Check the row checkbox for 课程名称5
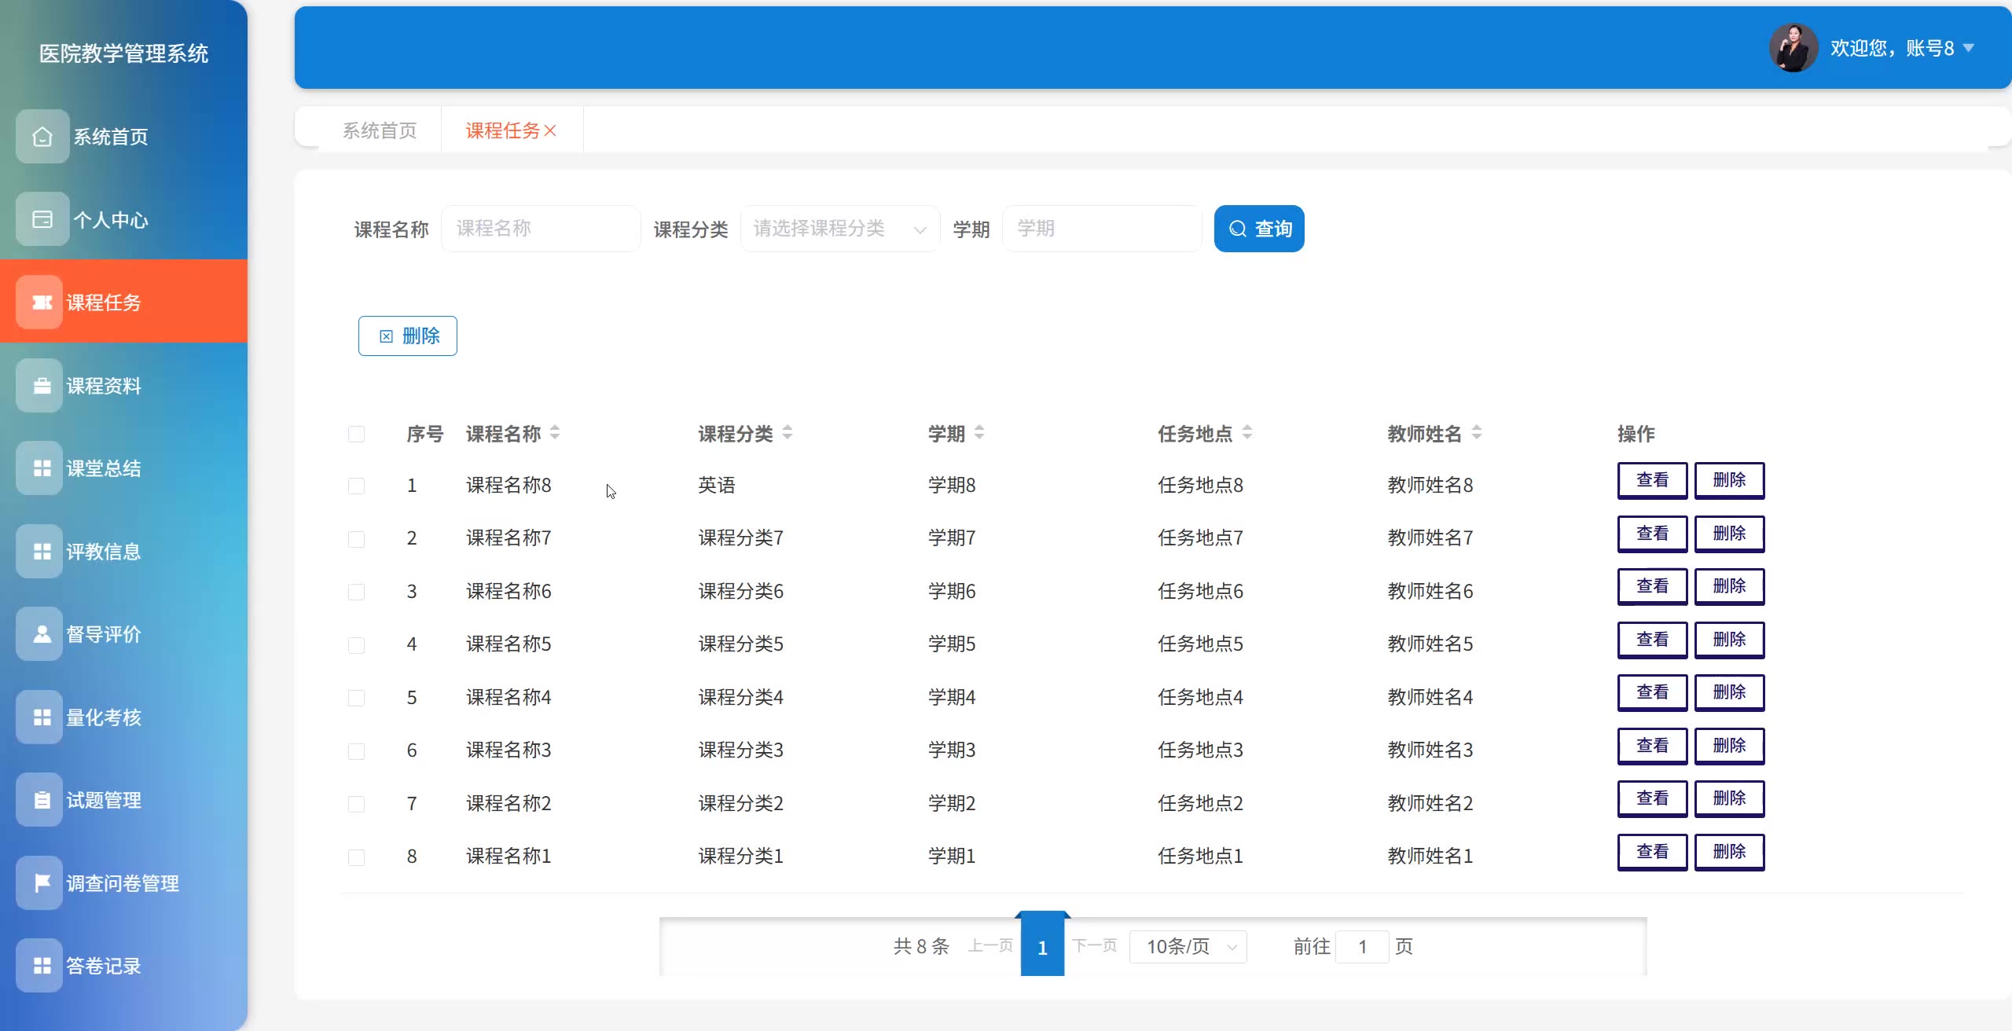 click(356, 644)
